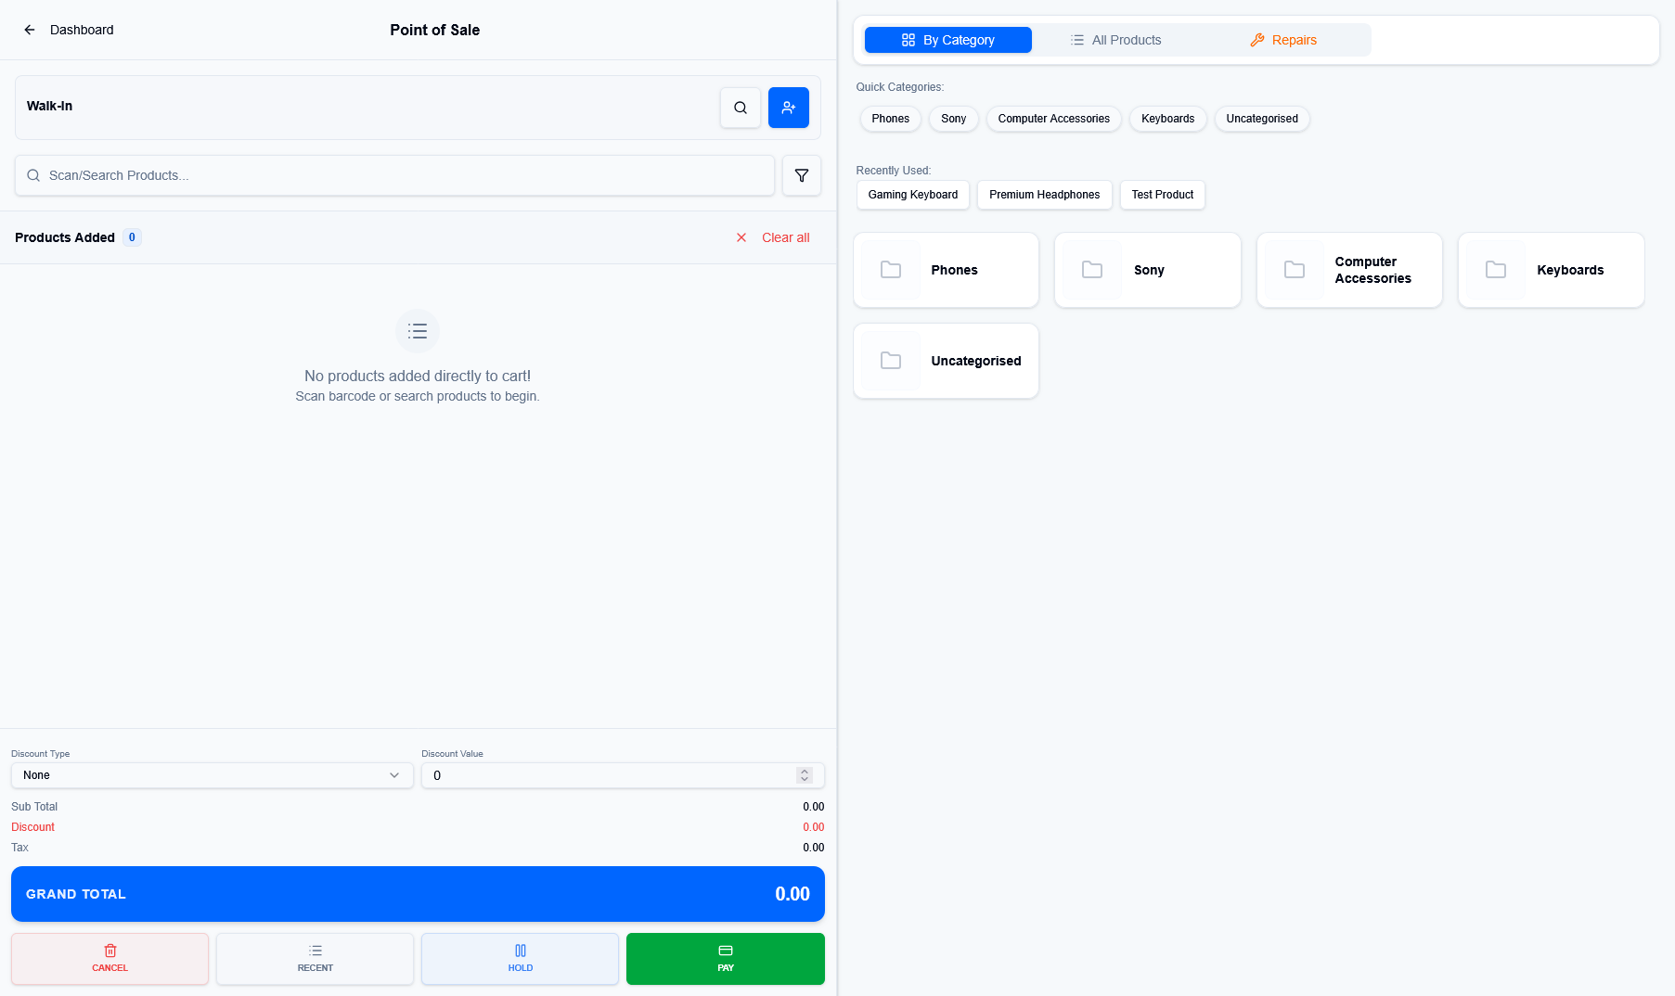This screenshot has height=996, width=1675.
Task: Add new customer with blue person-plus icon
Action: [x=789, y=108]
